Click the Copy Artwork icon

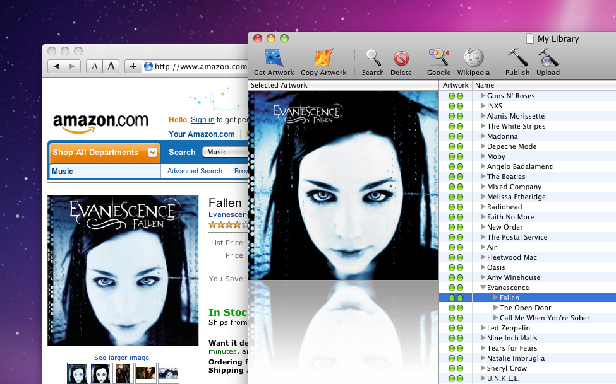click(x=323, y=58)
